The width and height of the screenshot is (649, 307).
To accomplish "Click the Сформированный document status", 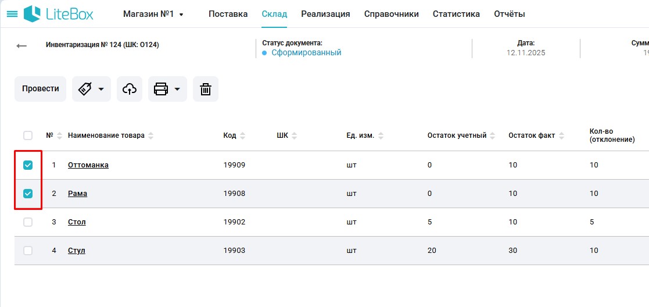I will pyautogui.click(x=306, y=52).
